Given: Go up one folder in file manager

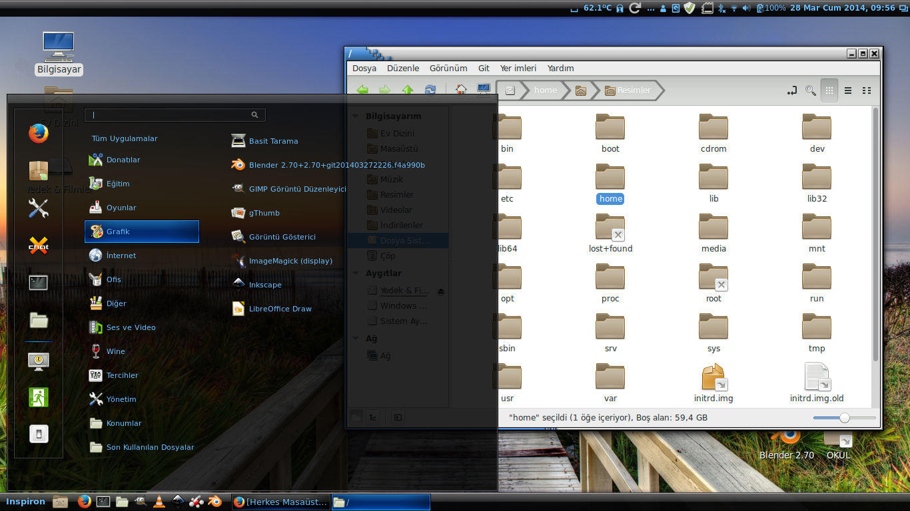Looking at the screenshot, I should 408,90.
